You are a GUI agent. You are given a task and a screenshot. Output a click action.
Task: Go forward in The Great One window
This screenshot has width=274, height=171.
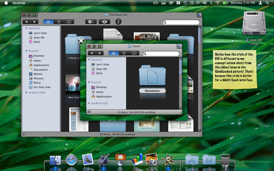pyautogui.click(x=34, y=22)
